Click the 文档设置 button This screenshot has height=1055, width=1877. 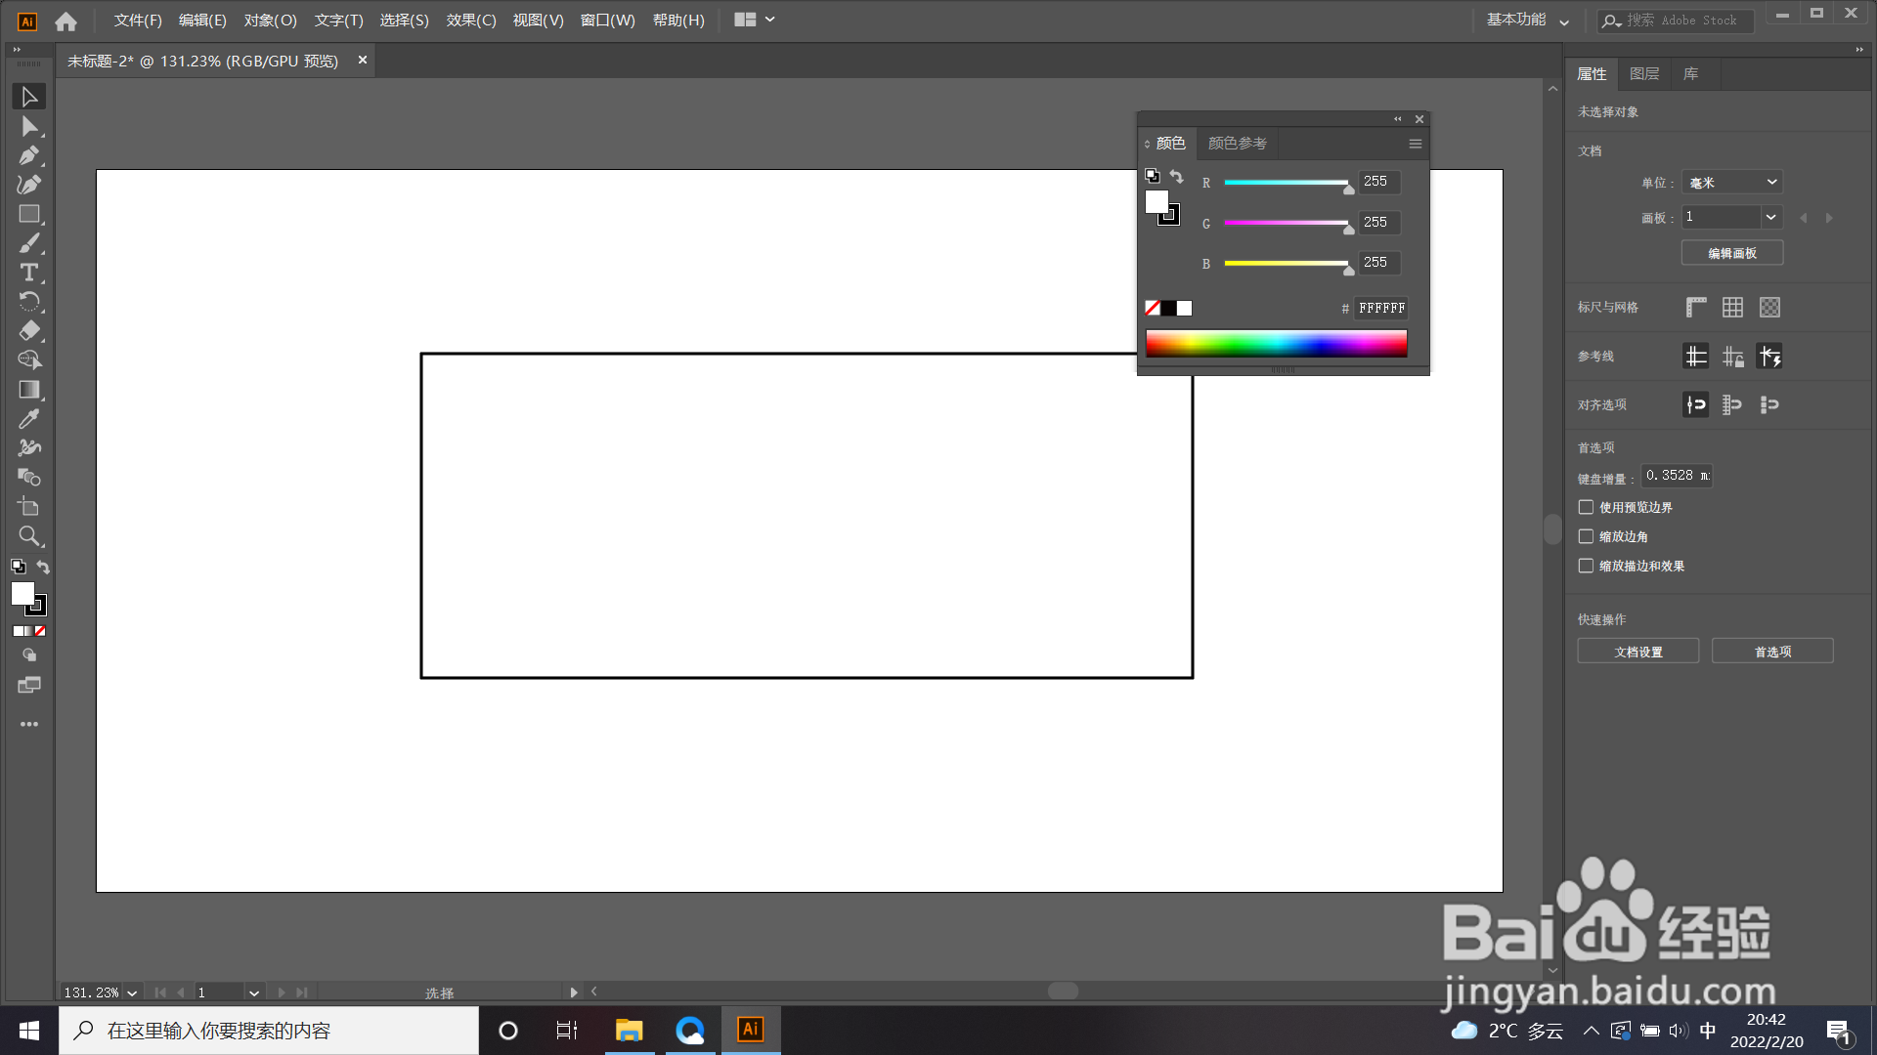(1637, 652)
